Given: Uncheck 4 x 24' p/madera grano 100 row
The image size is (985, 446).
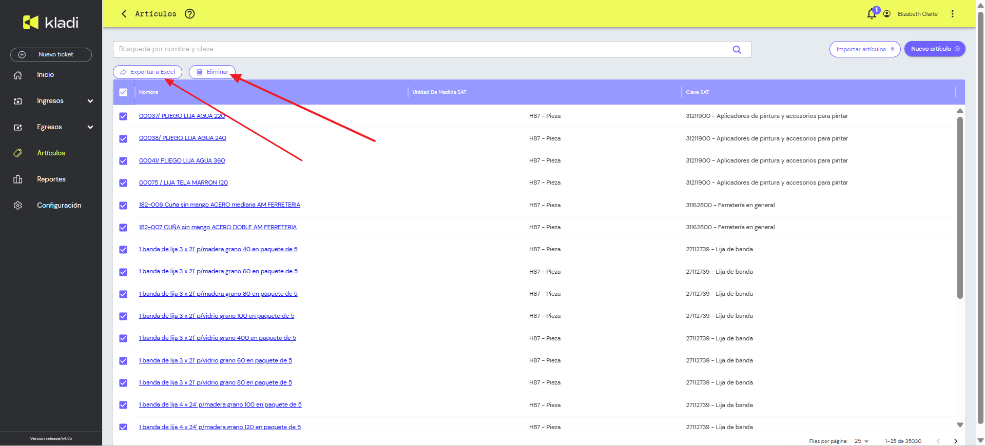Looking at the screenshot, I should click(x=123, y=405).
